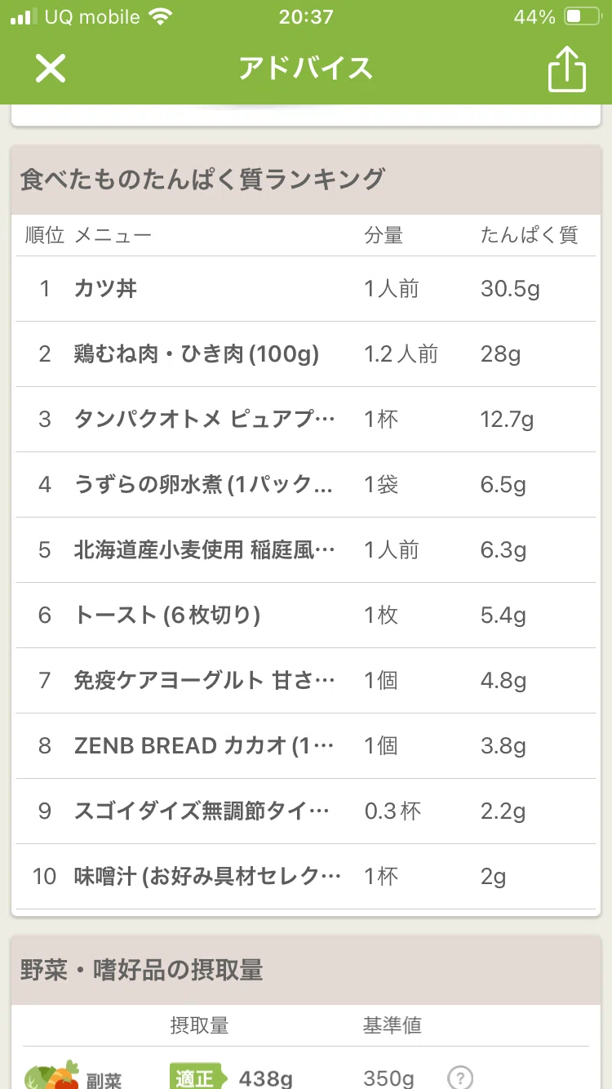612x1089 pixels.
Task: Tap the Wi-Fi signal icon in status bar
Action: tap(162, 17)
